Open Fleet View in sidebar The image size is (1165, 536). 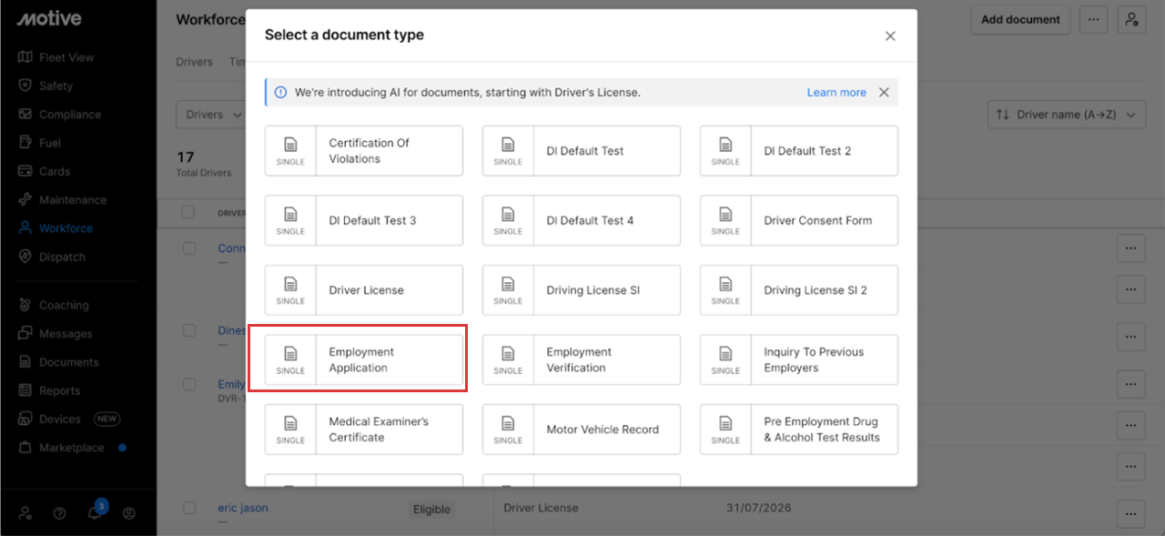tap(66, 57)
